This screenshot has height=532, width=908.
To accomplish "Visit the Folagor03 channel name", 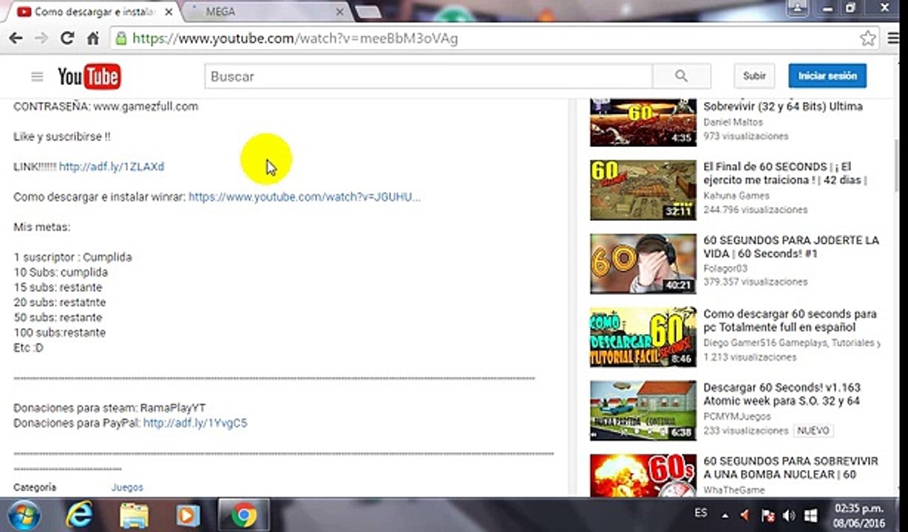I will [725, 269].
